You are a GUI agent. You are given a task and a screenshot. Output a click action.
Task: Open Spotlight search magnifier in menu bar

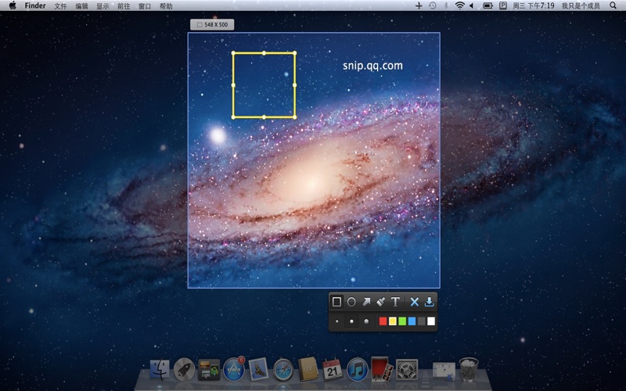[613, 5]
